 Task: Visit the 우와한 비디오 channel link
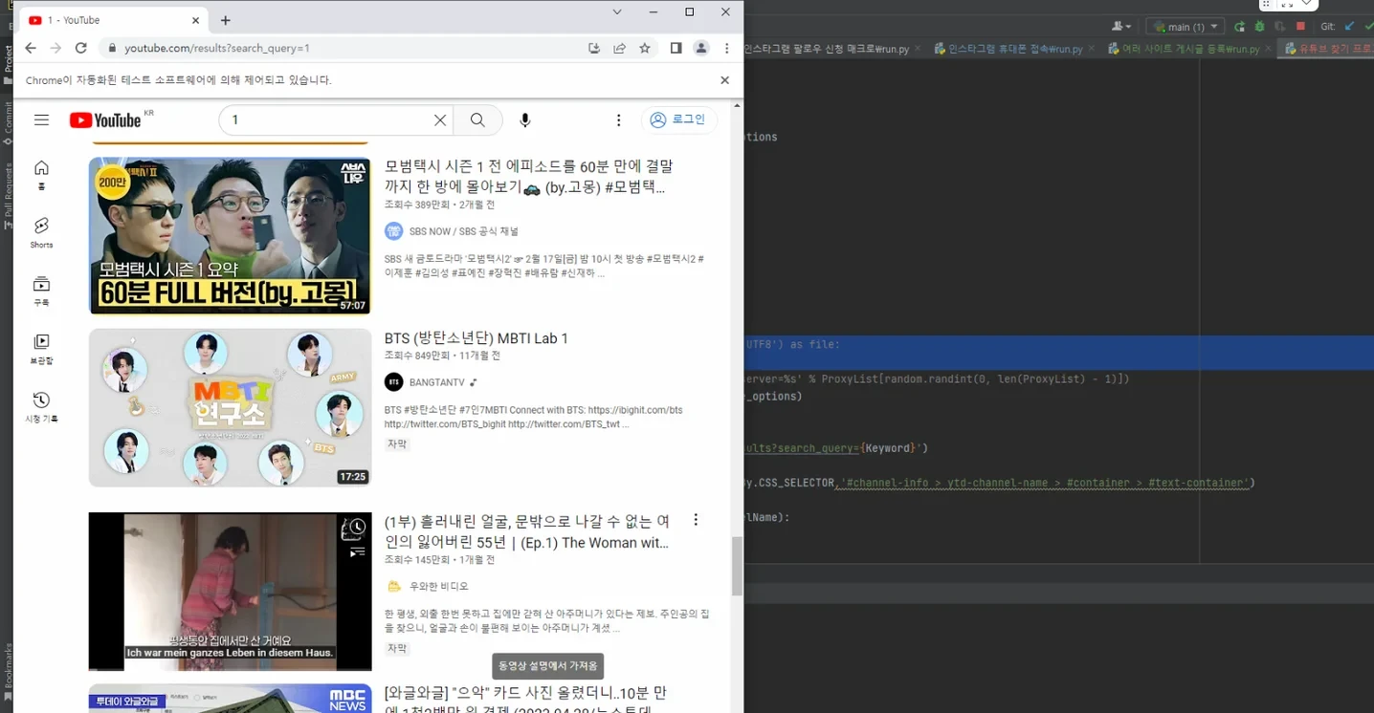pyautogui.click(x=438, y=586)
